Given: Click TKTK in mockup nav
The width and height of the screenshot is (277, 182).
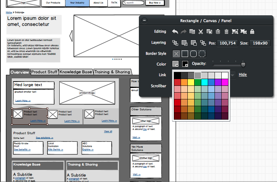Looking at the screenshot, I should (114, 3).
